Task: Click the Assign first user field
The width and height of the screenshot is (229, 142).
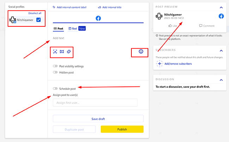Action: tap(95, 103)
